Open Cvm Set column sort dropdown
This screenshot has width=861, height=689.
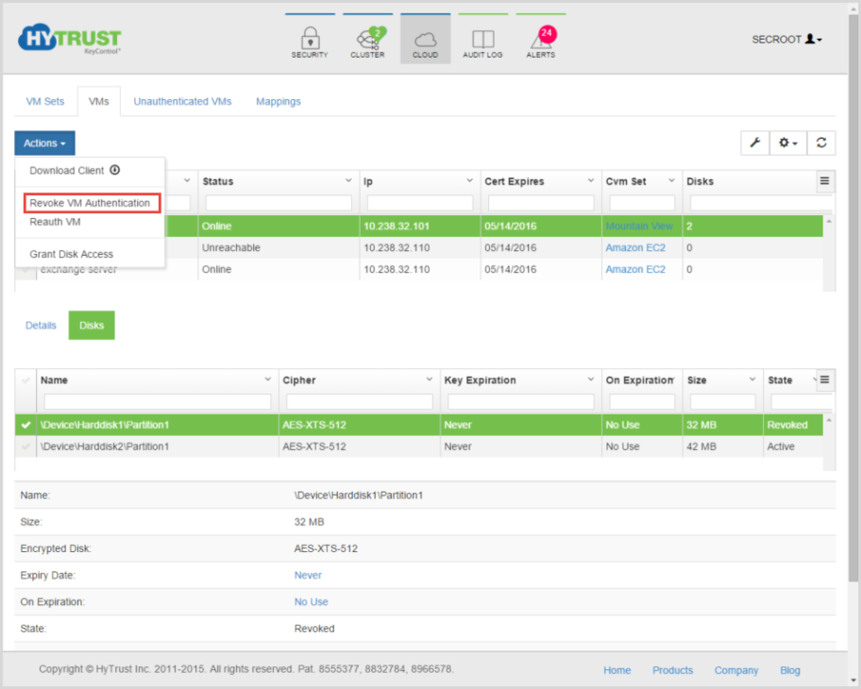[671, 180]
